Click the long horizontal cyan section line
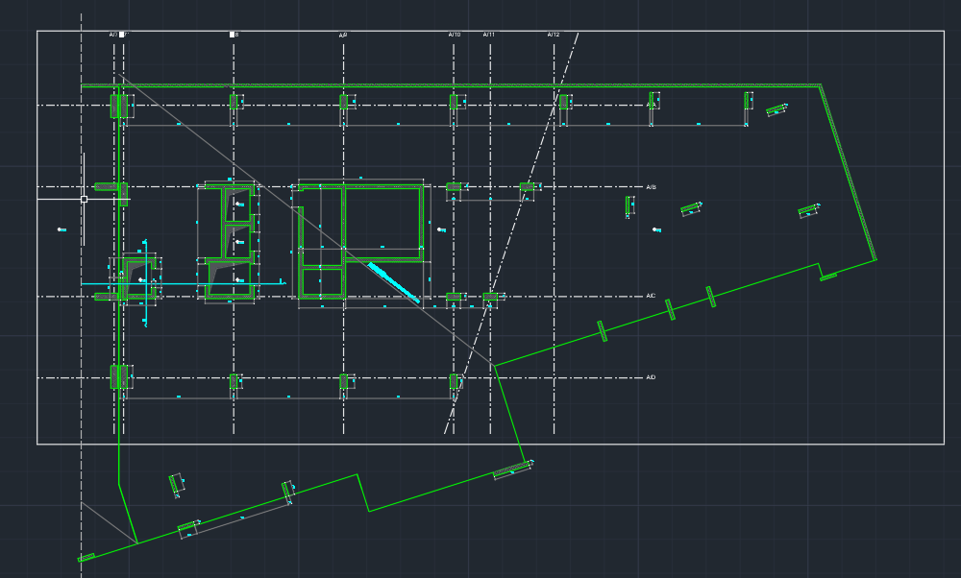This screenshot has width=961, height=578. (x=184, y=283)
